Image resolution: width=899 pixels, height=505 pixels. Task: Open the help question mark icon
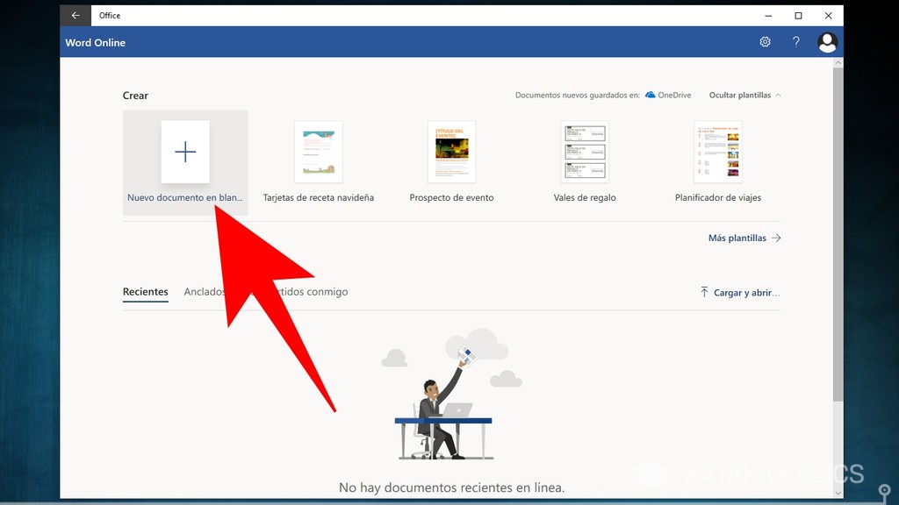tap(795, 42)
